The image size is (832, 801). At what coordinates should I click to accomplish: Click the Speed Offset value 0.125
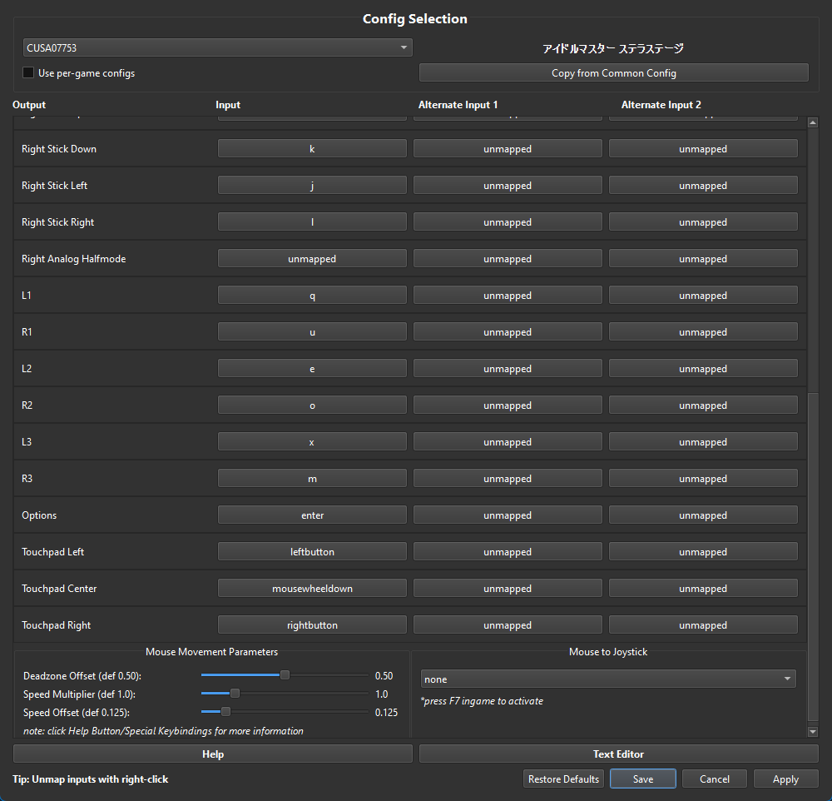pos(386,712)
